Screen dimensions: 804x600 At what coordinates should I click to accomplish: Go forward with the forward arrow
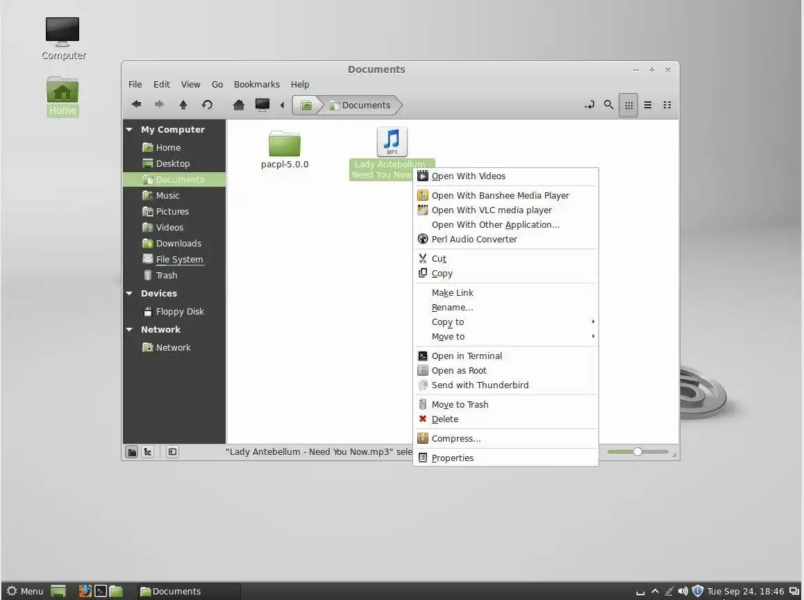[x=160, y=105]
